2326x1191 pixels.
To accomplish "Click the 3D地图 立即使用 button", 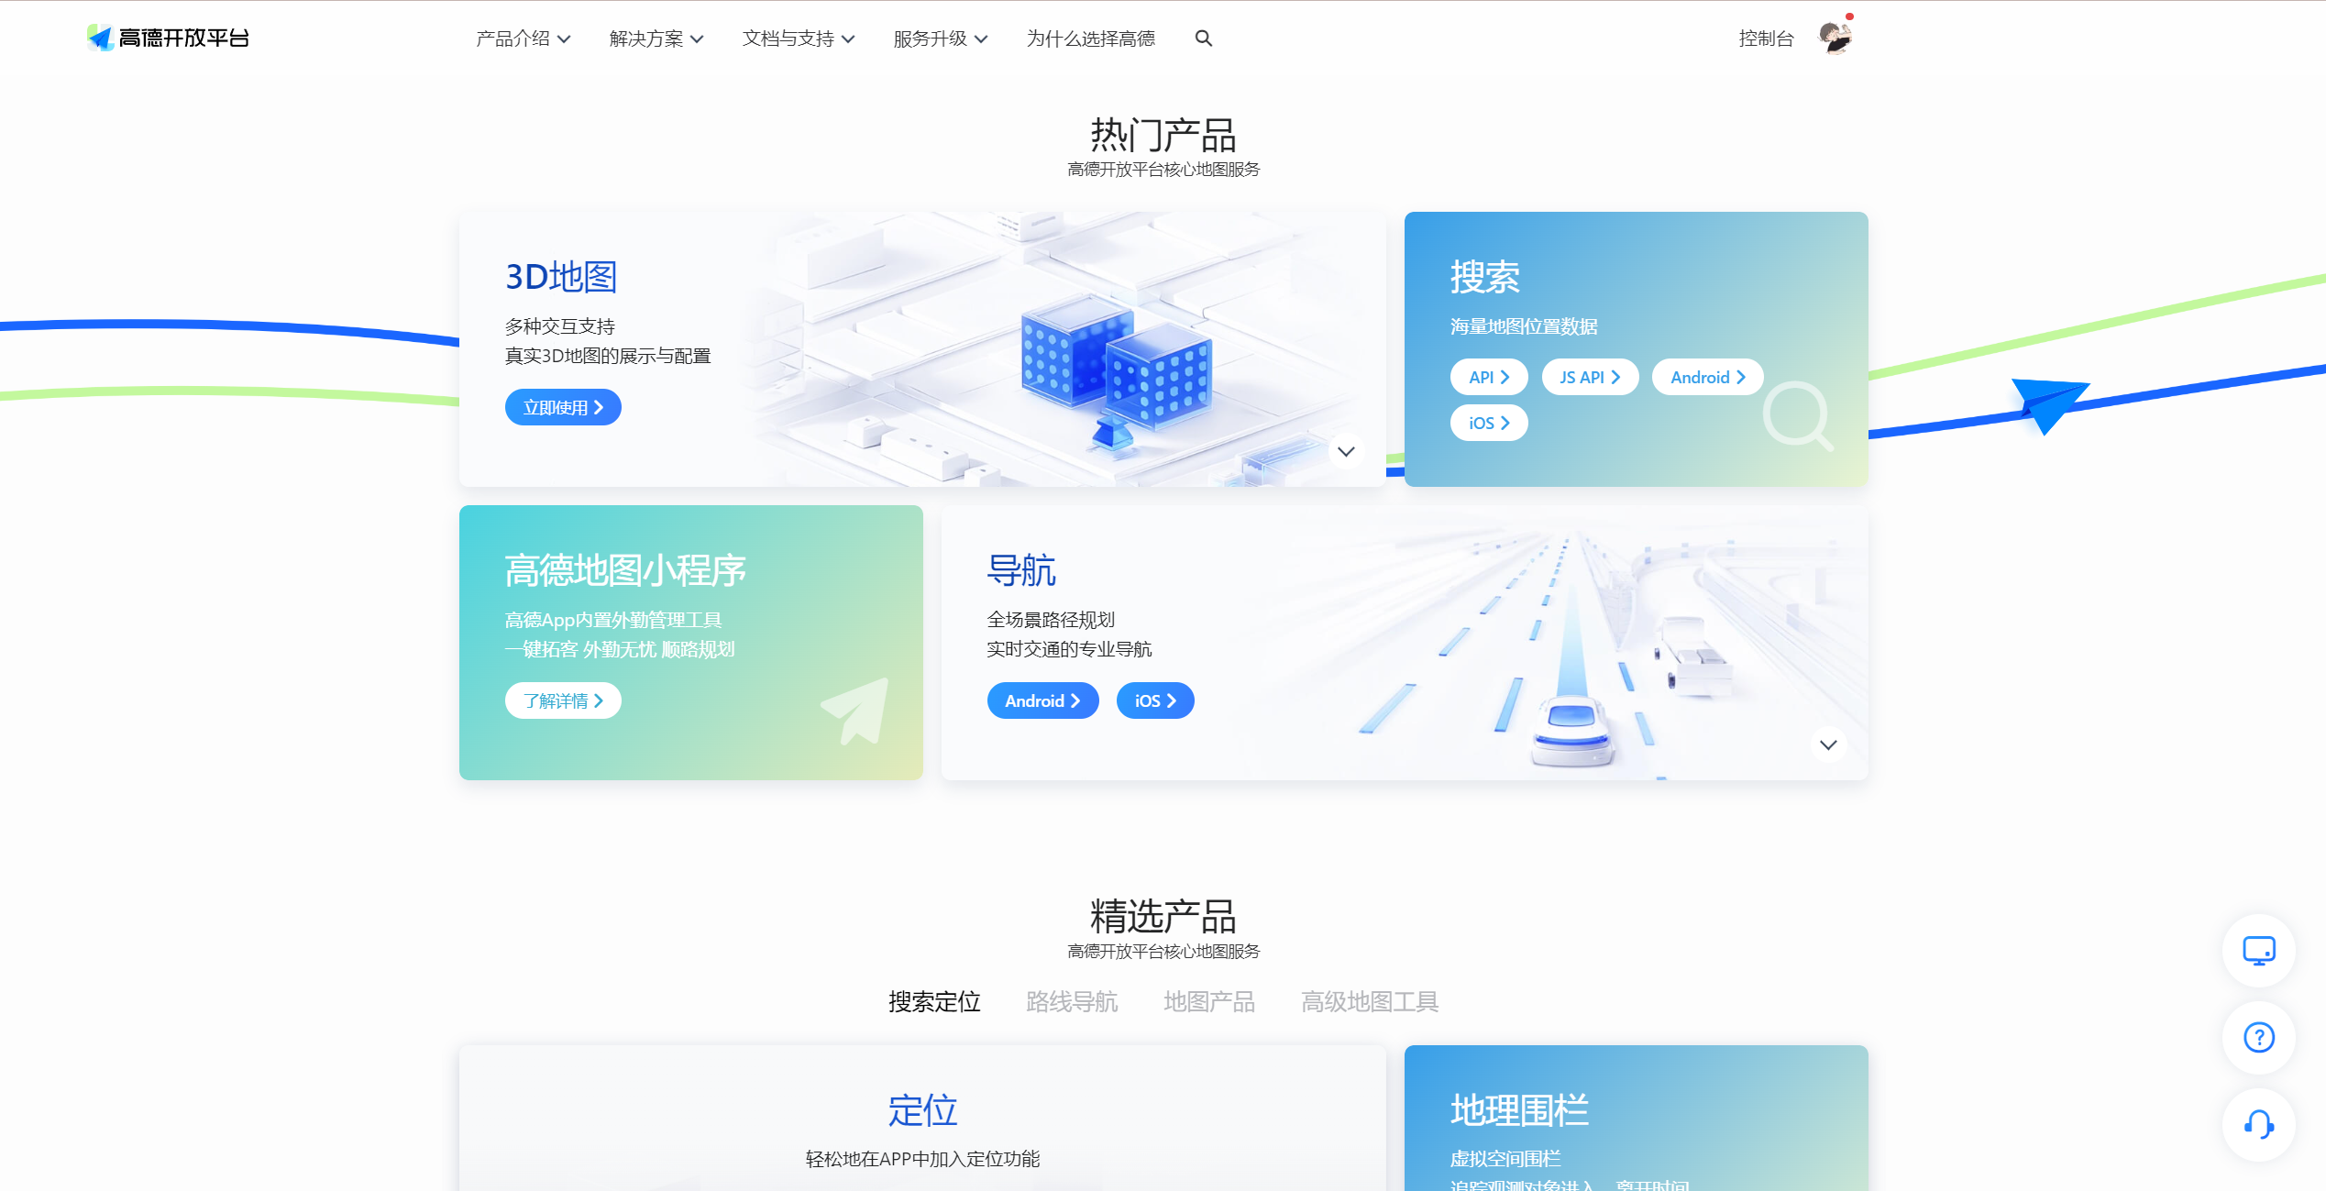I will [x=562, y=405].
